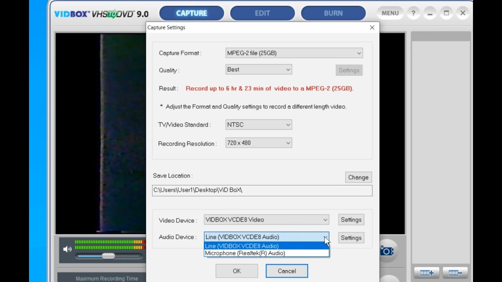Image resolution: width=502 pixels, height=282 pixels.
Task: Switch to the CAPTURE tab
Action: [x=191, y=13]
